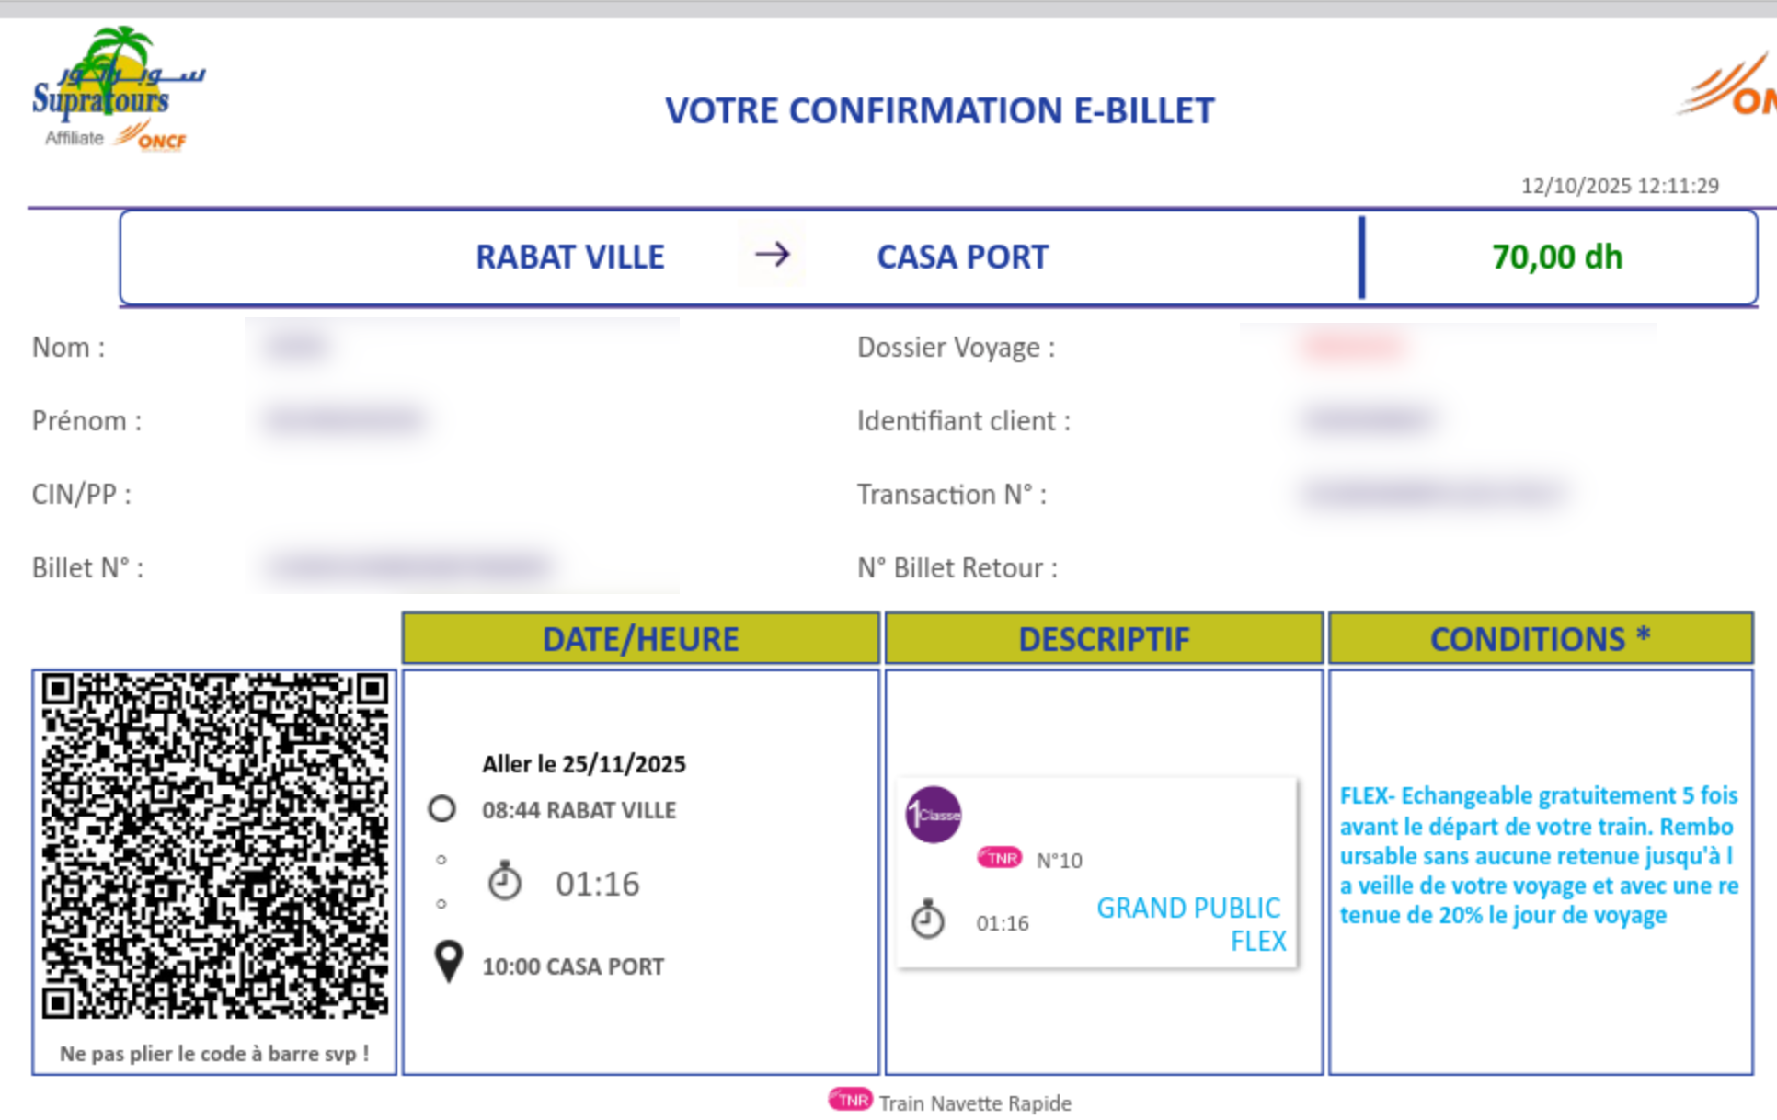This screenshot has height=1120, width=1777.
Task: Click the stopwatch icon beside large 01:16
Action: [504, 882]
